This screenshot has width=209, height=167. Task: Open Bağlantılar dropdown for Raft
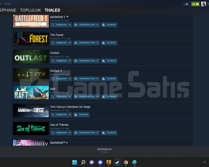pyautogui.click(x=61, y=97)
